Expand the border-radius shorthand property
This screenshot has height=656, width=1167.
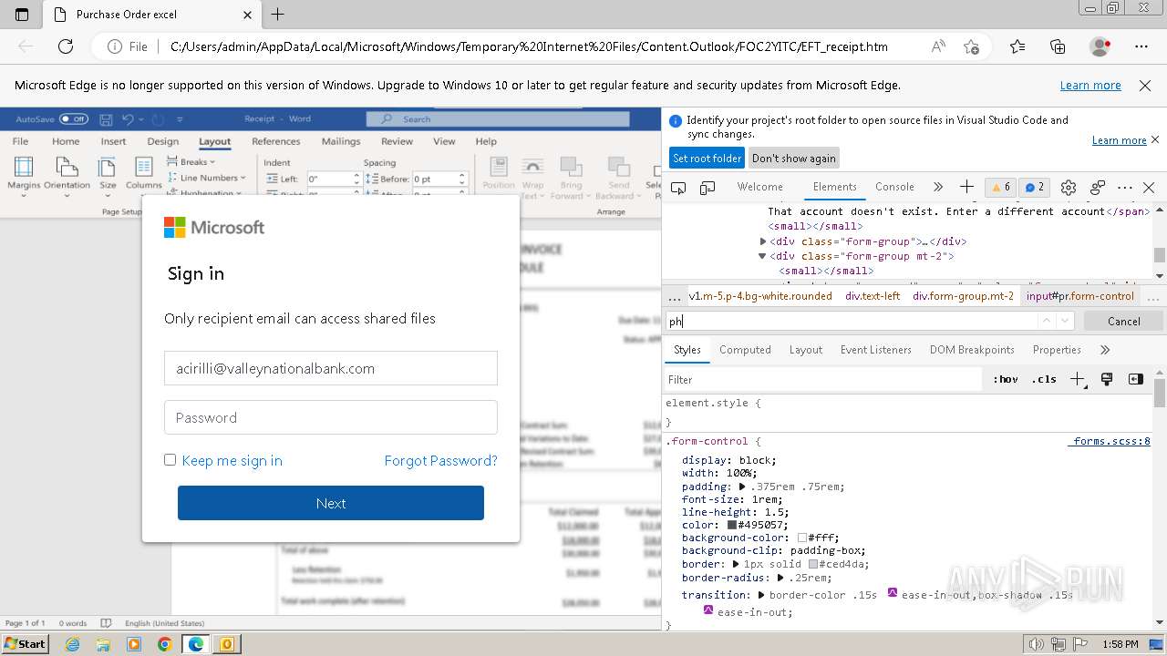[x=780, y=578]
